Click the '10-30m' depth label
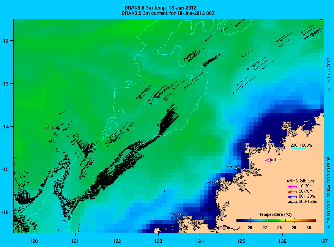 [306, 186]
